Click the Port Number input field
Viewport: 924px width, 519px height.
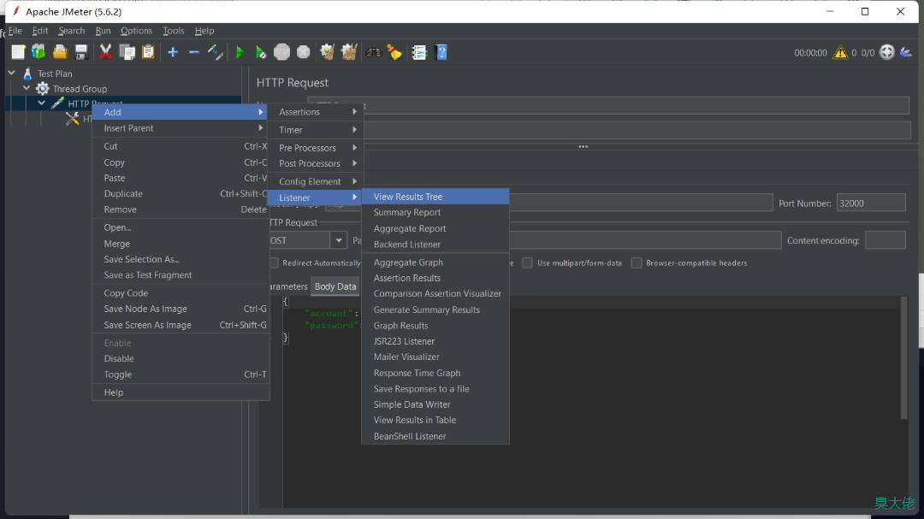click(870, 203)
